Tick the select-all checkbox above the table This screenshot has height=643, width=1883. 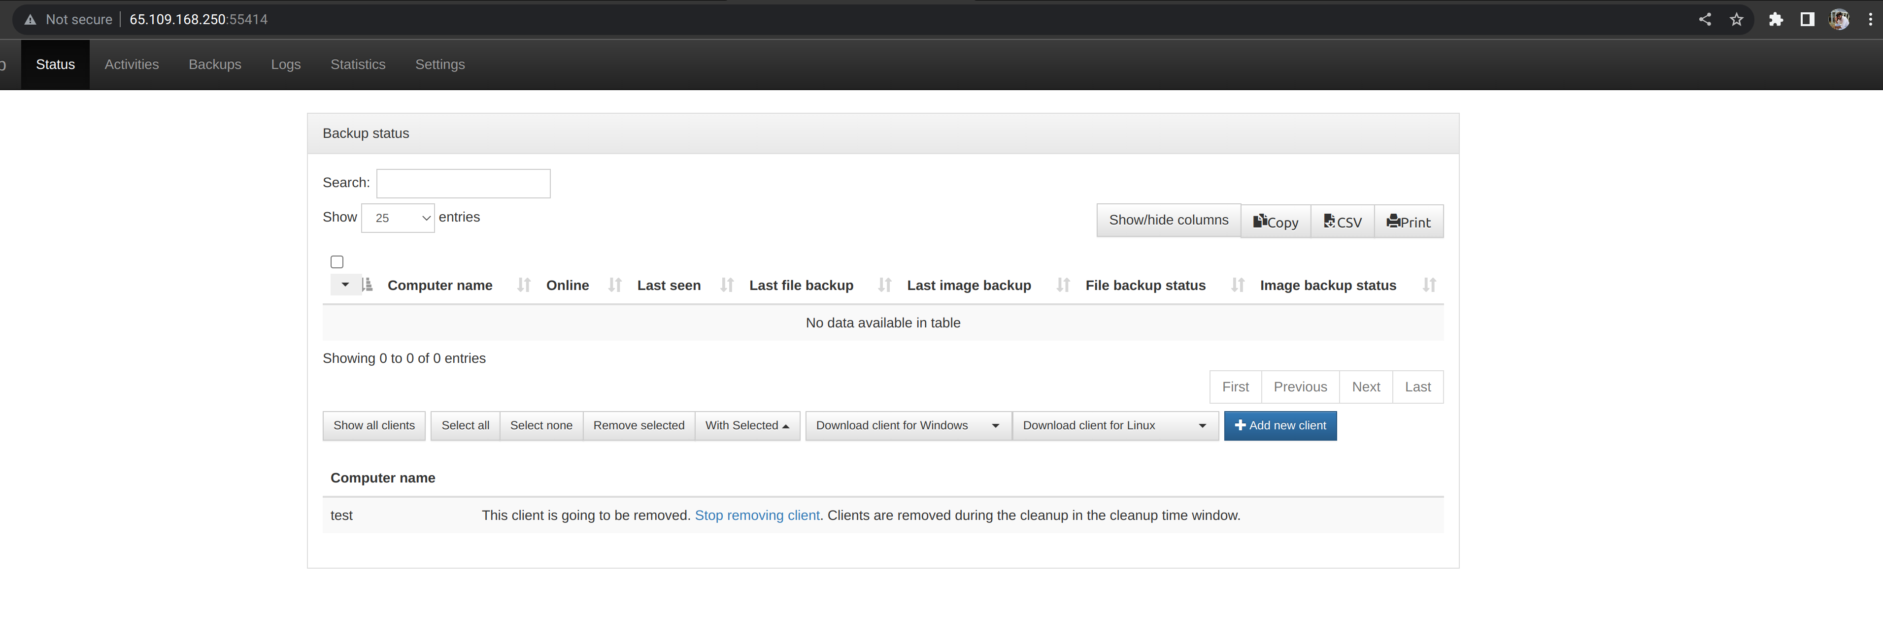click(x=337, y=261)
